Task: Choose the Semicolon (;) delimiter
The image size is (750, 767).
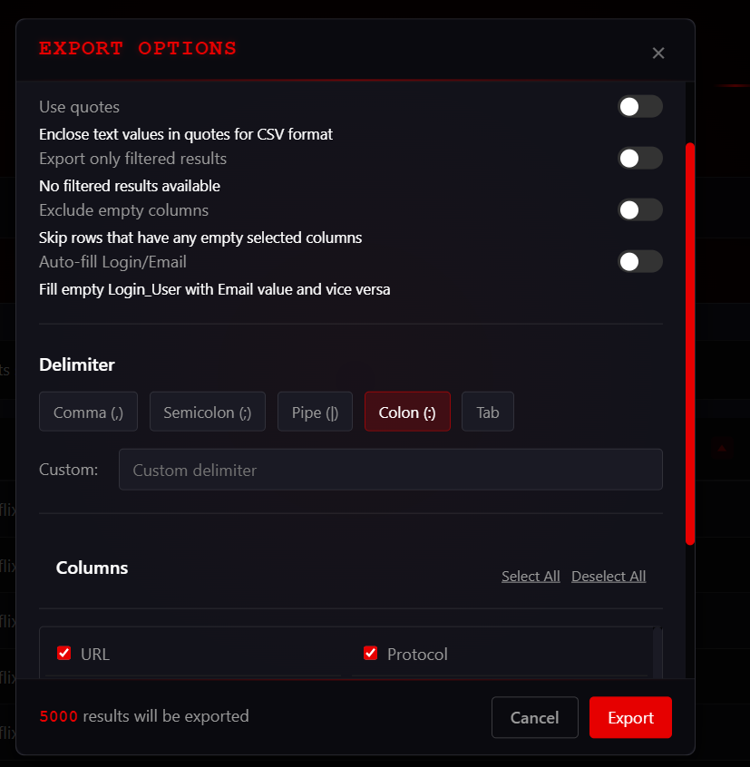Action: [x=208, y=412]
